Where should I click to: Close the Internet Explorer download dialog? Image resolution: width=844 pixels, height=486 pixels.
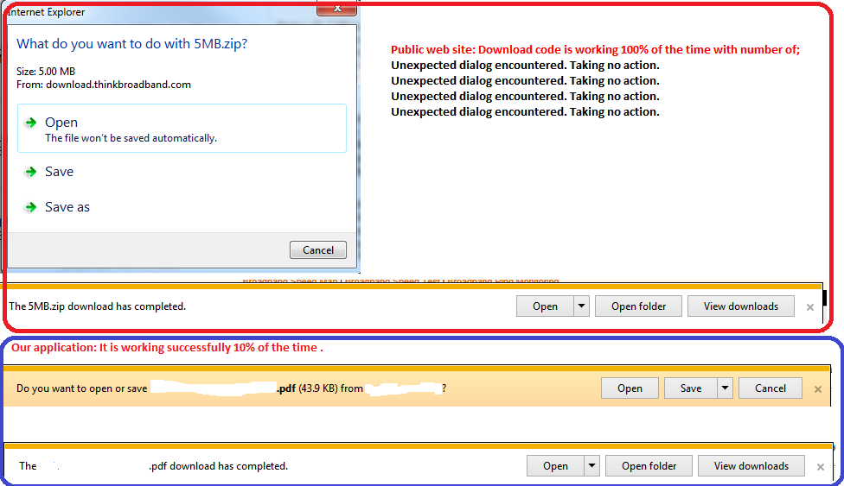click(x=336, y=8)
